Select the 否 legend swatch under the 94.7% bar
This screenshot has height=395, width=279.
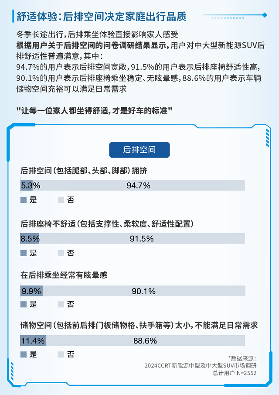[x=61, y=200]
